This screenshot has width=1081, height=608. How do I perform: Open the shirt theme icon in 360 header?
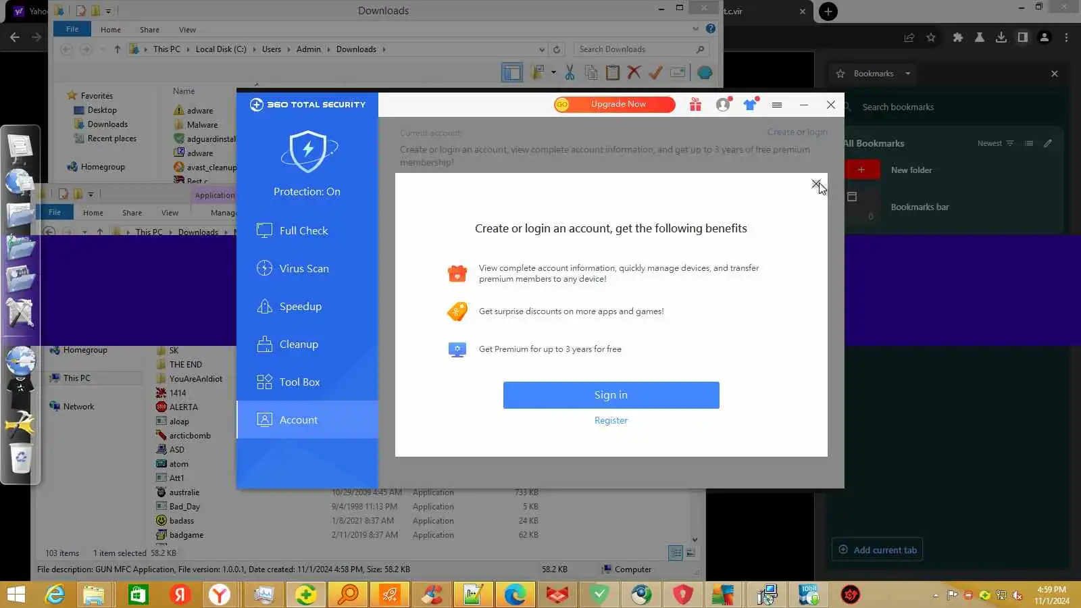[750, 105]
